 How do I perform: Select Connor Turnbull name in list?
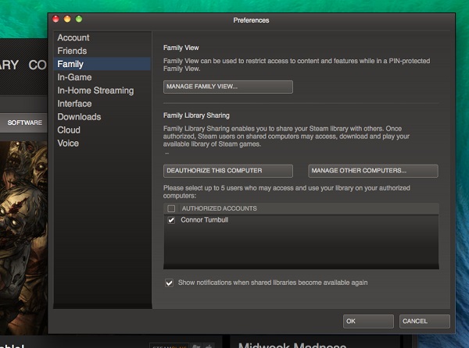point(204,220)
